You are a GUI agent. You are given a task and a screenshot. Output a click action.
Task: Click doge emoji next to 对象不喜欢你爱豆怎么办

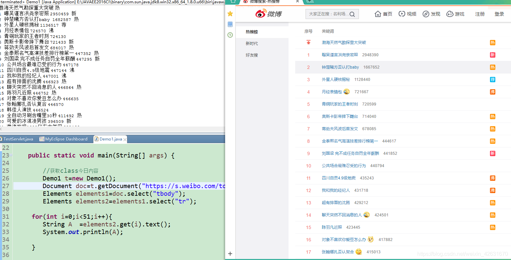371,239
